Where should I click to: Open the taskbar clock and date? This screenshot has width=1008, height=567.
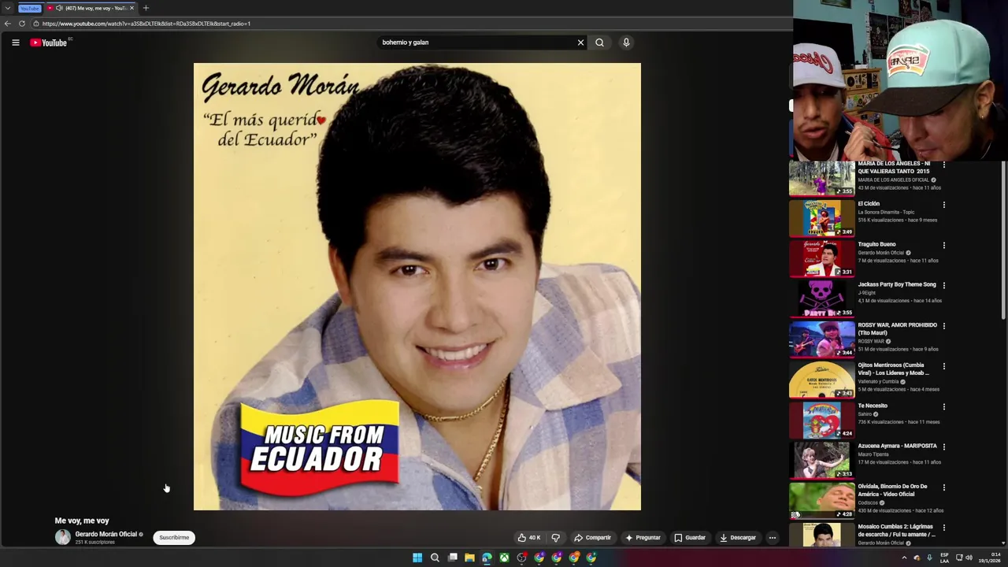tap(990, 558)
